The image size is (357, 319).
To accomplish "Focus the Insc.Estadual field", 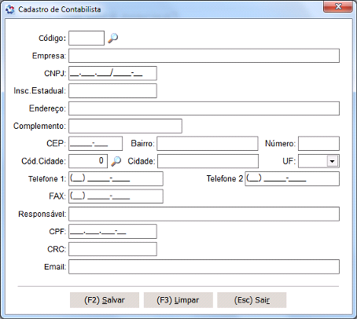I will pyautogui.click(x=112, y=90).
